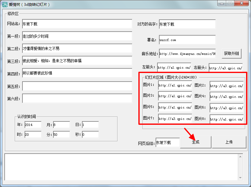This screenshot has height=187, width=251.
Task: Click the 年 field showing 2014
Action: 33,125
